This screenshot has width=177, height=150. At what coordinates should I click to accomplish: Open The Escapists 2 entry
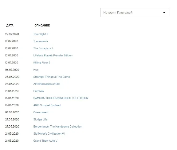(43, 48)
